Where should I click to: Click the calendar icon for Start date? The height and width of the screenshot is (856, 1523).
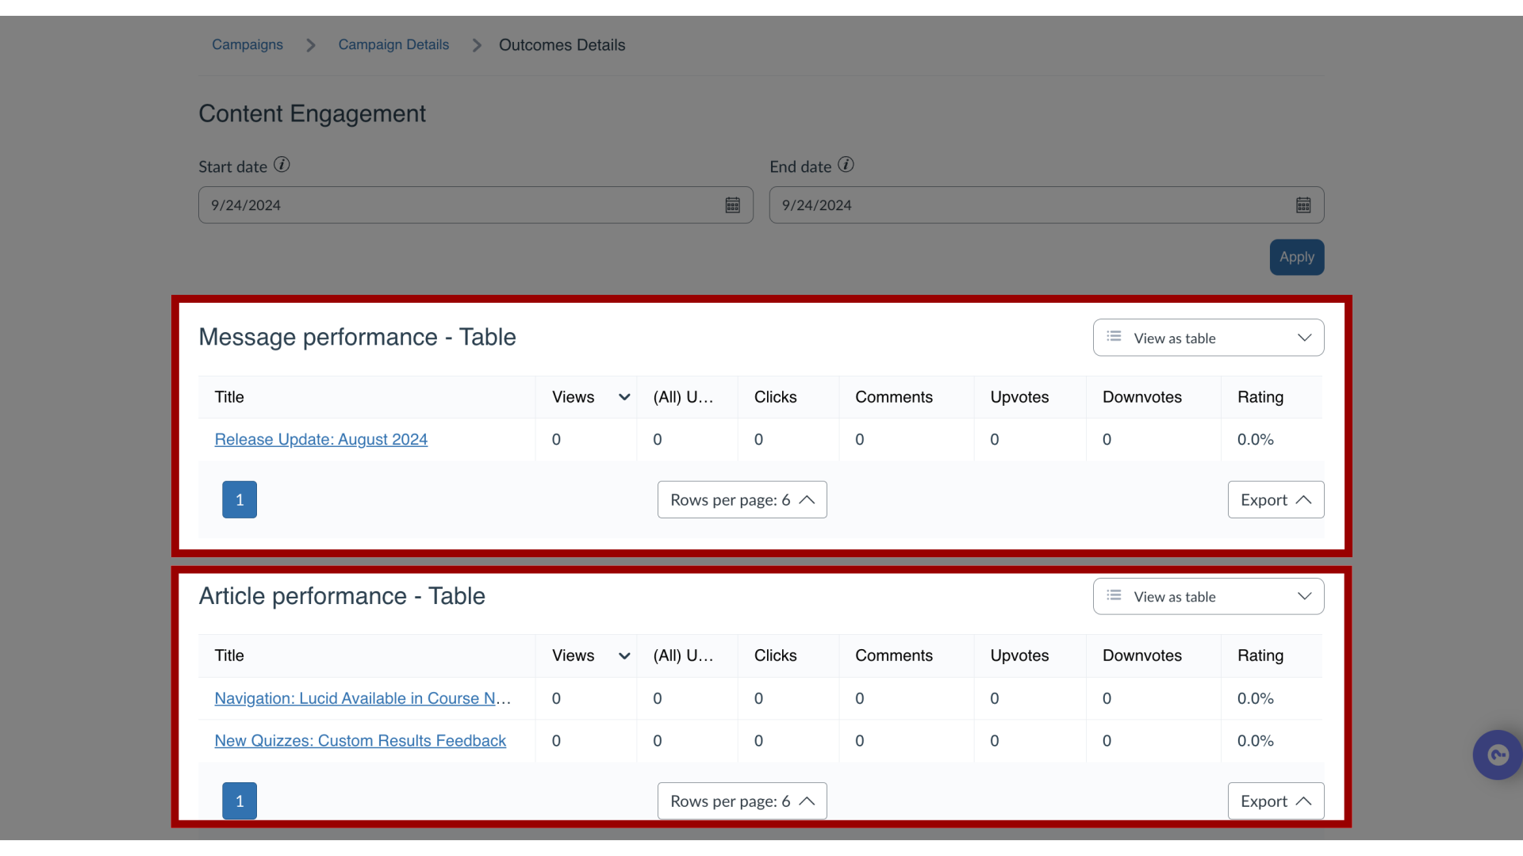tap(732, 204)
